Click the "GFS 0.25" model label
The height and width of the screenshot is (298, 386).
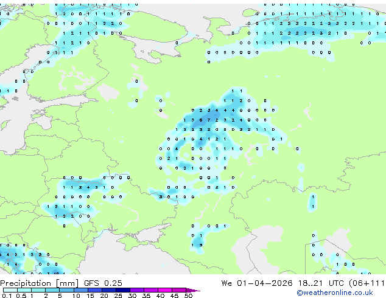tap(103, 283)
